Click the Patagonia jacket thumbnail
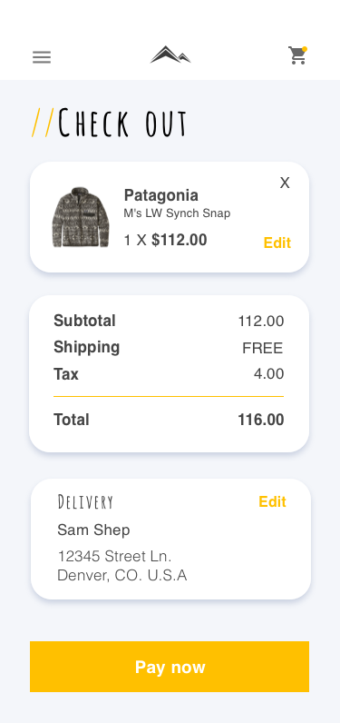This screenshot has height=723, width=340. 81,217
